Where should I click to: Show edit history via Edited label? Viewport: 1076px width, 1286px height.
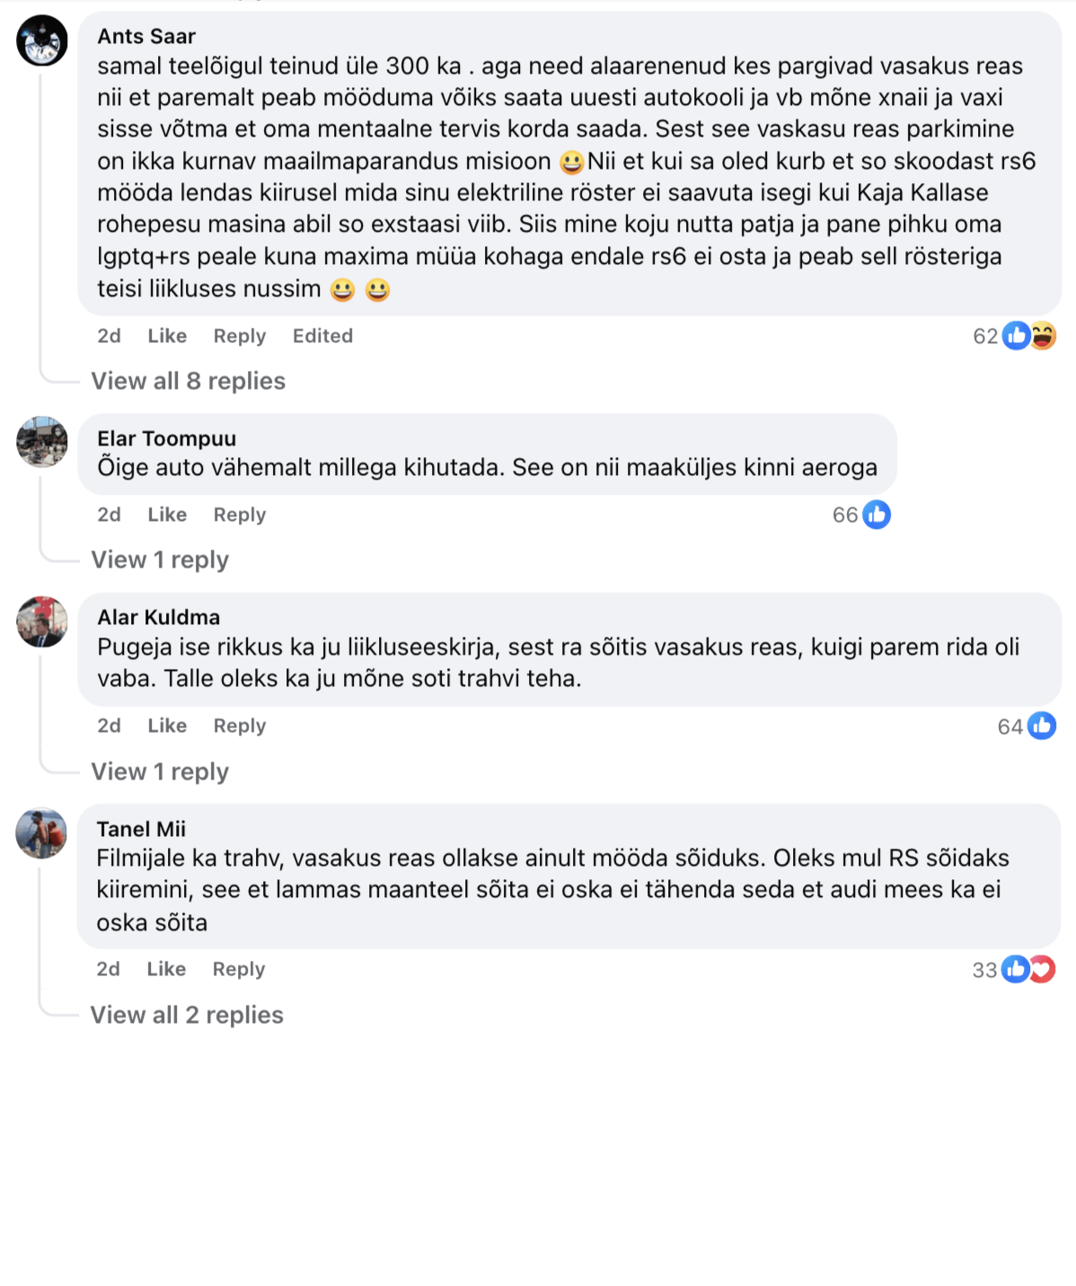coord(322,336)
